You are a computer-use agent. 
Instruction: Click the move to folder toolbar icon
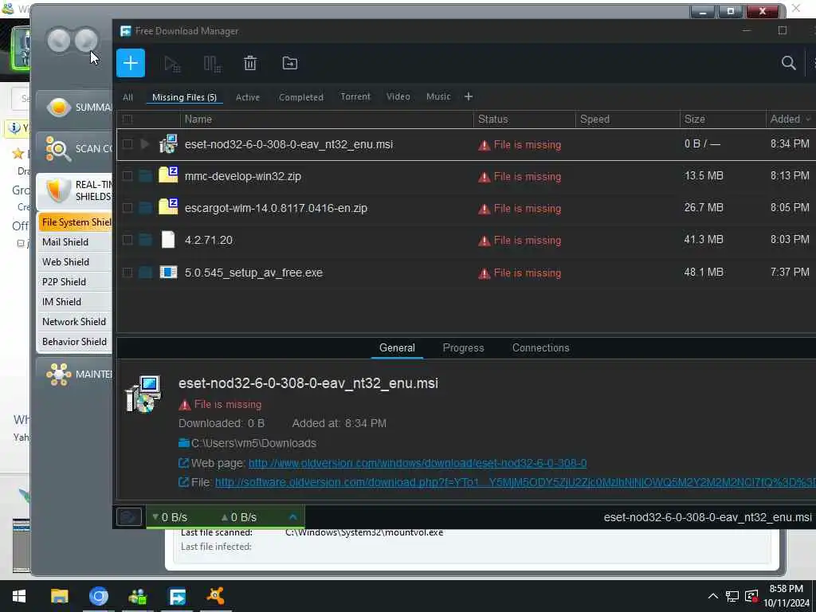point(290,63)
